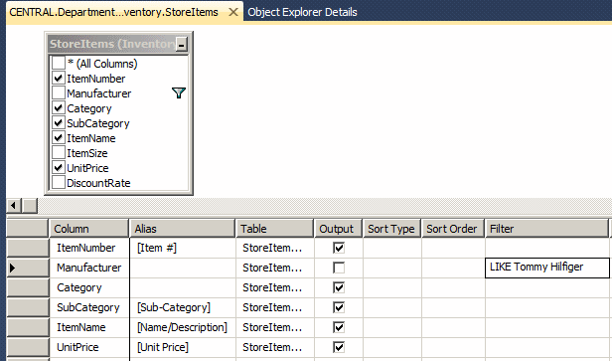Toggle Output checkbox for SubCategory grid row
The image size is (612, 361).
pos(339,307)
